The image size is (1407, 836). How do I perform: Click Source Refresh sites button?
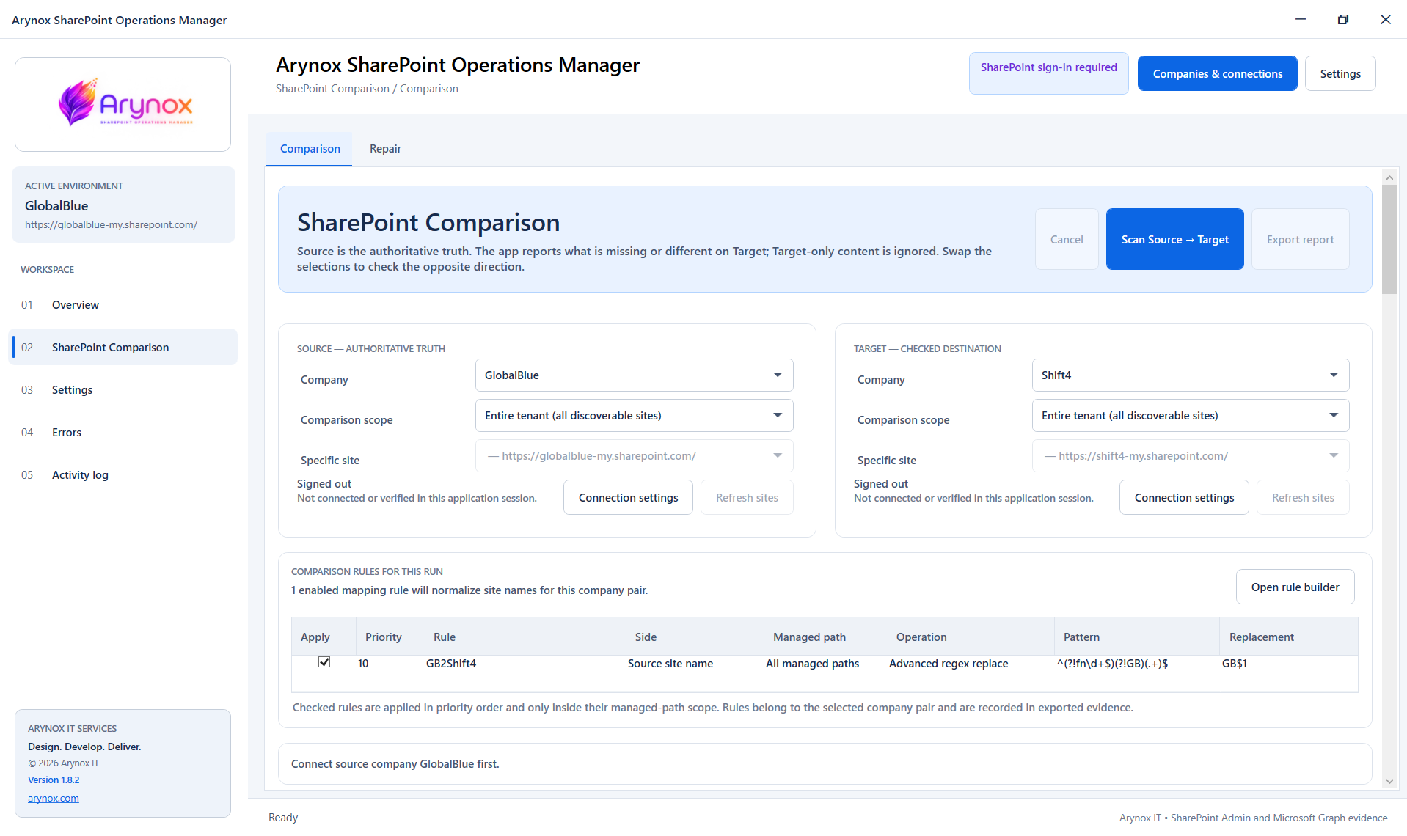point(747,498)
